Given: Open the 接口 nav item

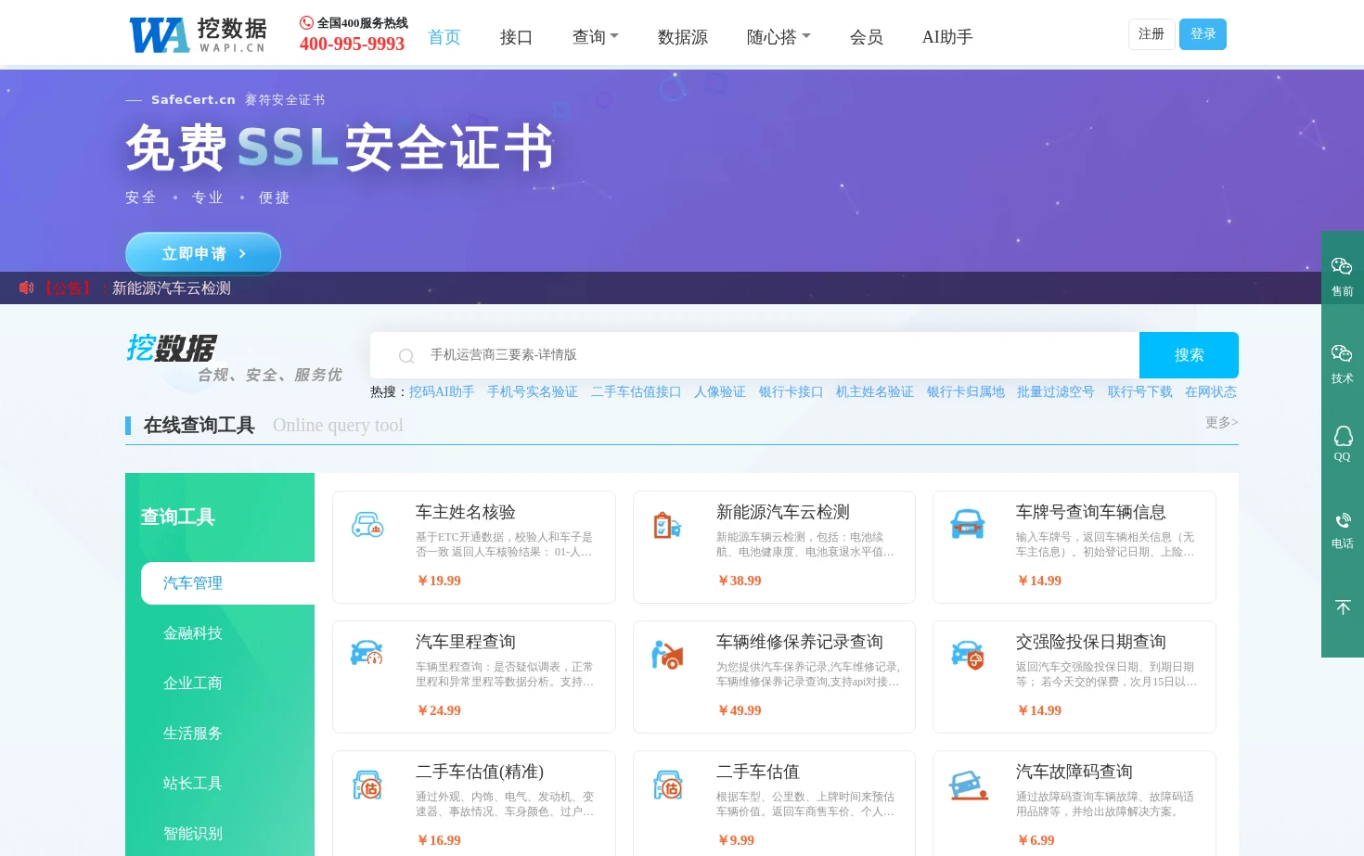Looking at the screenshot, I should click(x=516, y=37).
